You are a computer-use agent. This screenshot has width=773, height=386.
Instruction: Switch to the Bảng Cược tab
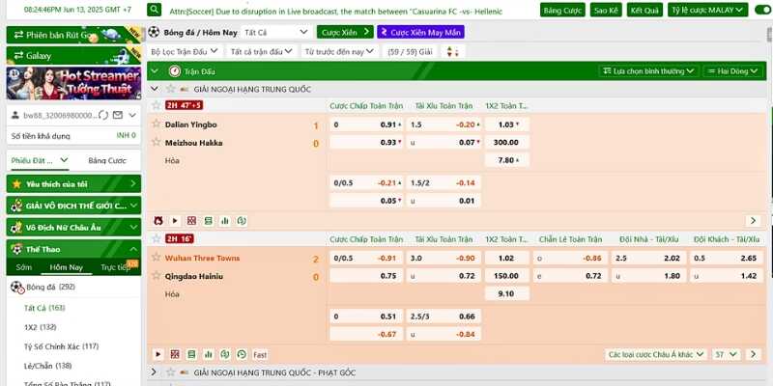106,160
